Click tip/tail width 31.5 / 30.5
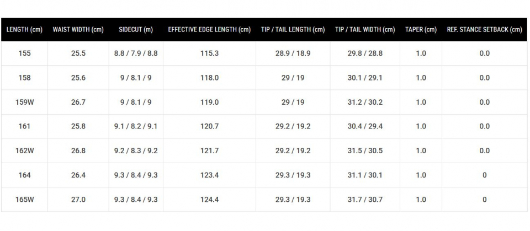530x231 pixels. pos(365,151)
